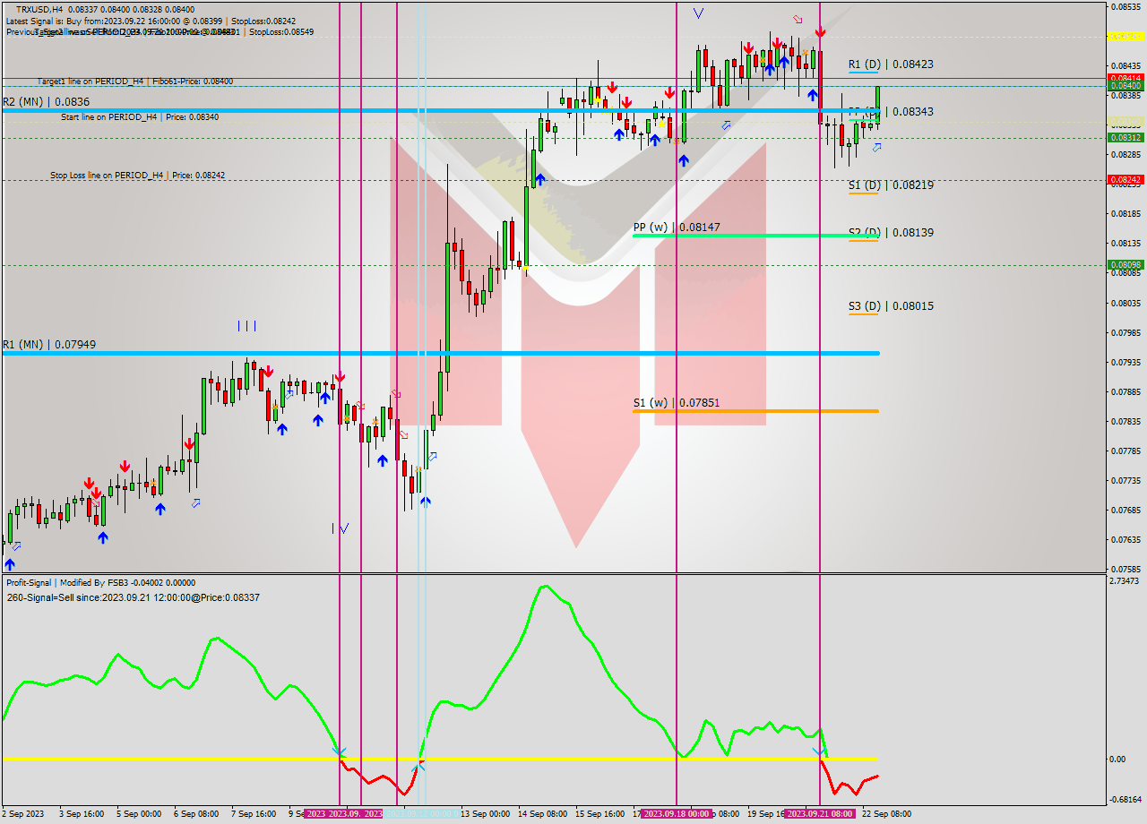Click the magenta 2023.09.18 00:00 time tag
1147x824 pixels.
[677, 814]
